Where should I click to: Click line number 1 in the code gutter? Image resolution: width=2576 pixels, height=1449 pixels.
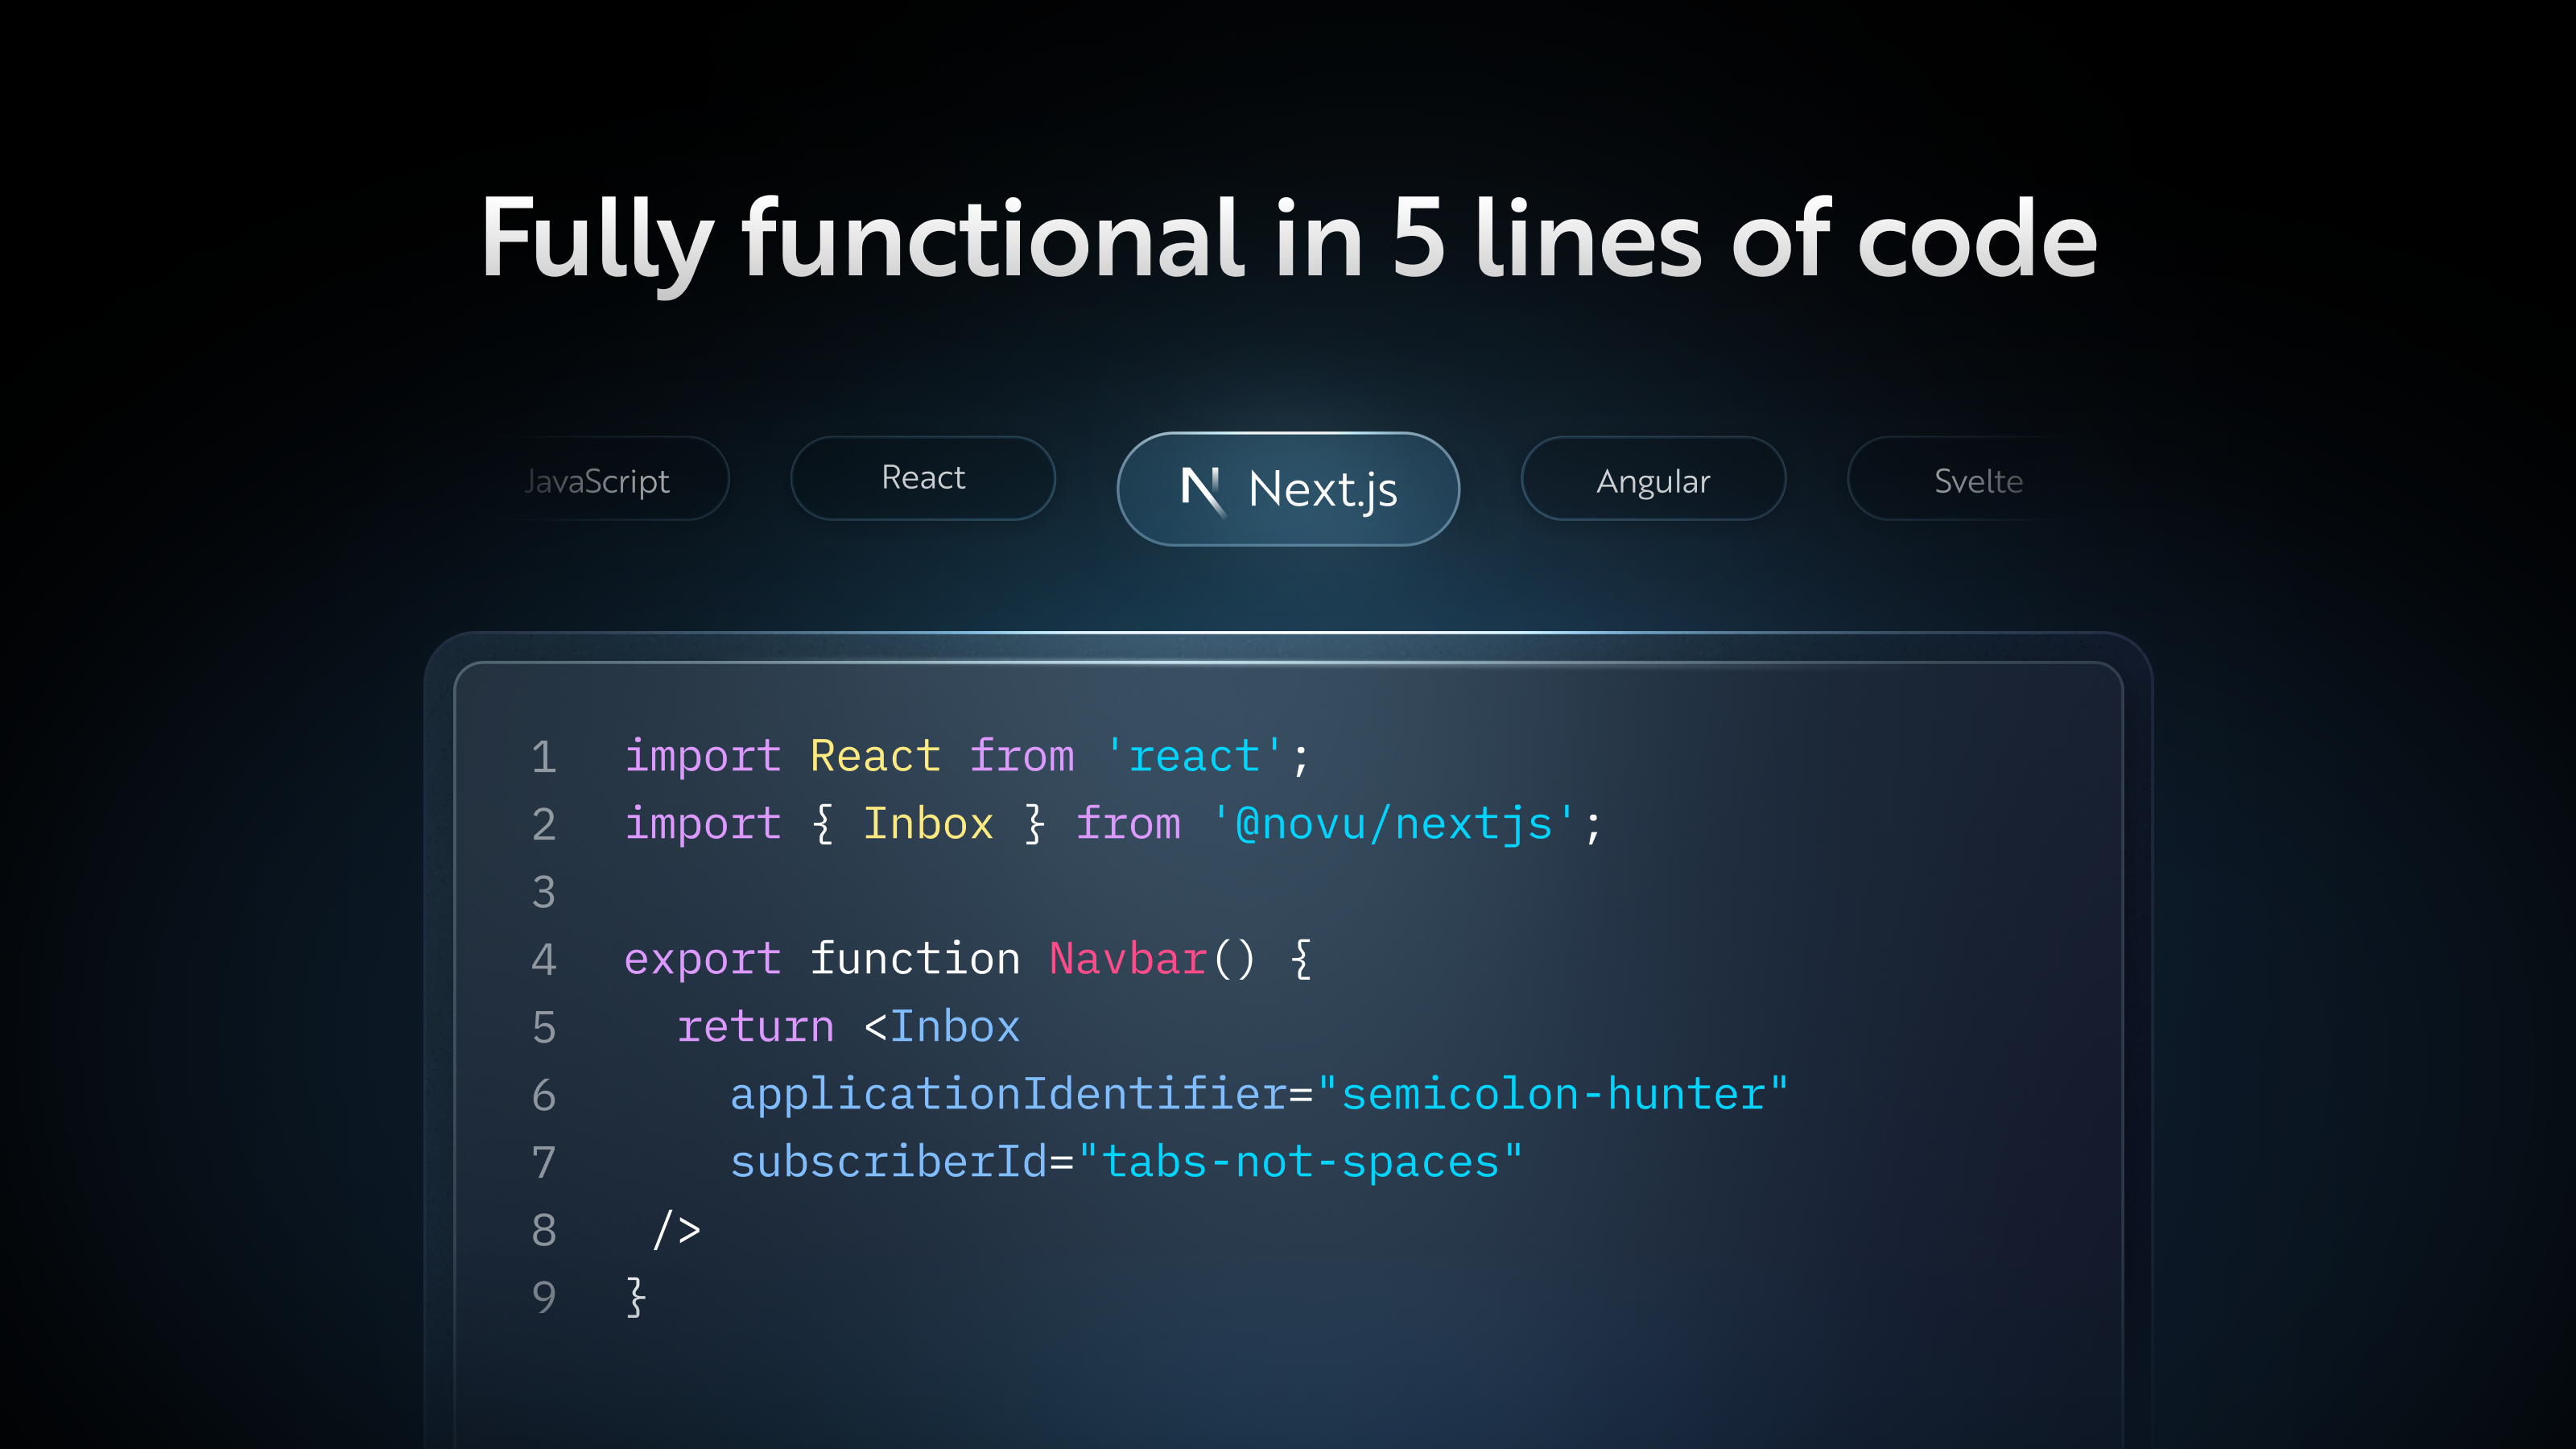click(x=543, y=756)
